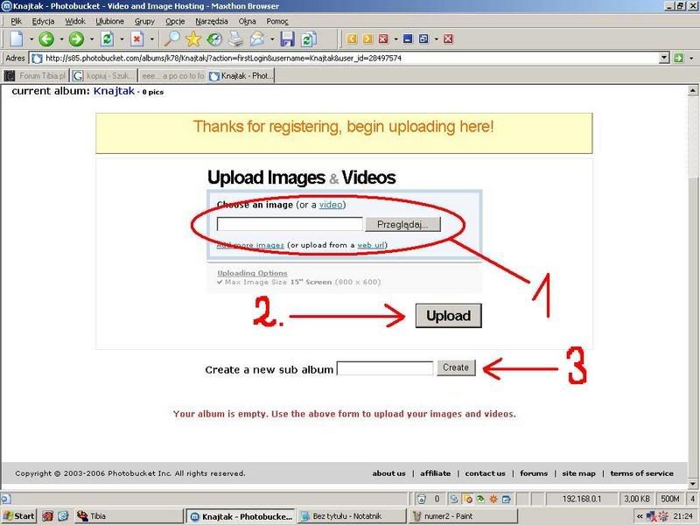Open the forums footer link
Viewport: 700px width, 525px height.
pyautogui.click(x=534, y=473)
